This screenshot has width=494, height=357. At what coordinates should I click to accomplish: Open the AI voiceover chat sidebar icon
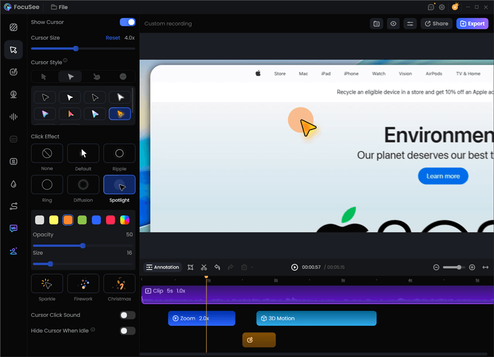[13, 229]
